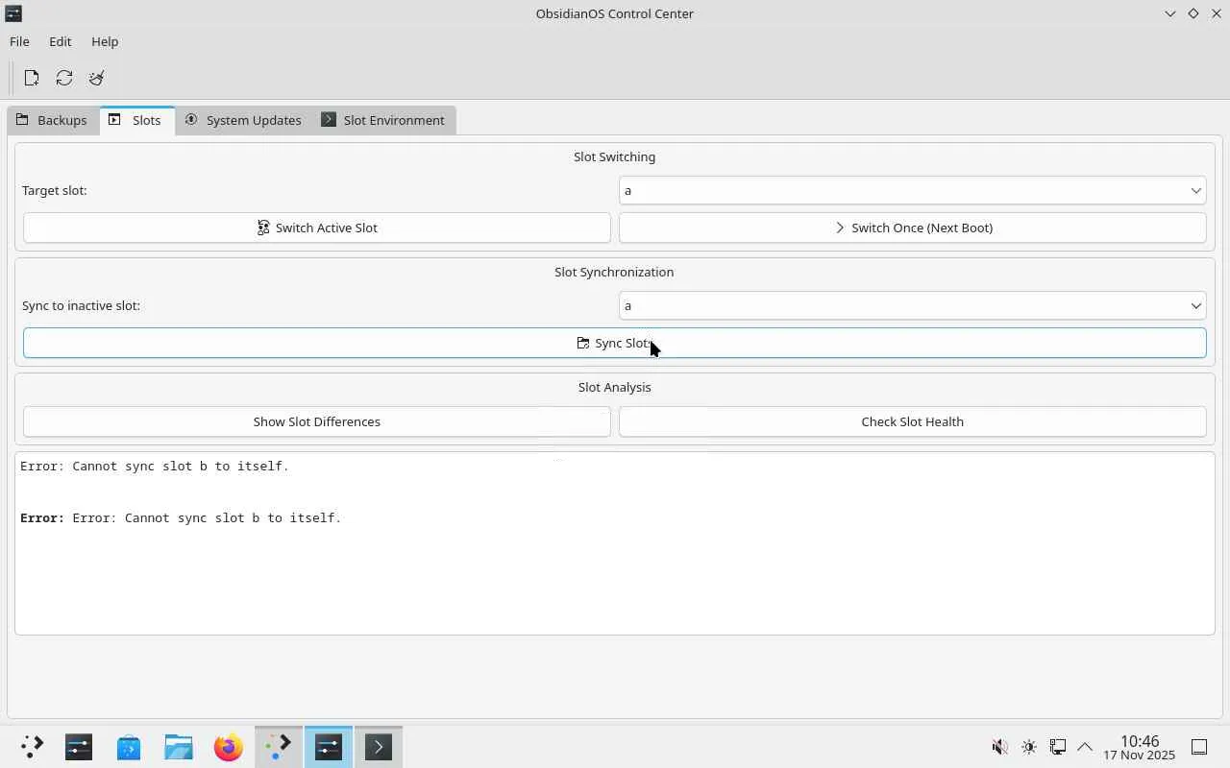Launch Firefox from the taskbar
Screen dimensions: 1230x768
[x=229, y=746]
